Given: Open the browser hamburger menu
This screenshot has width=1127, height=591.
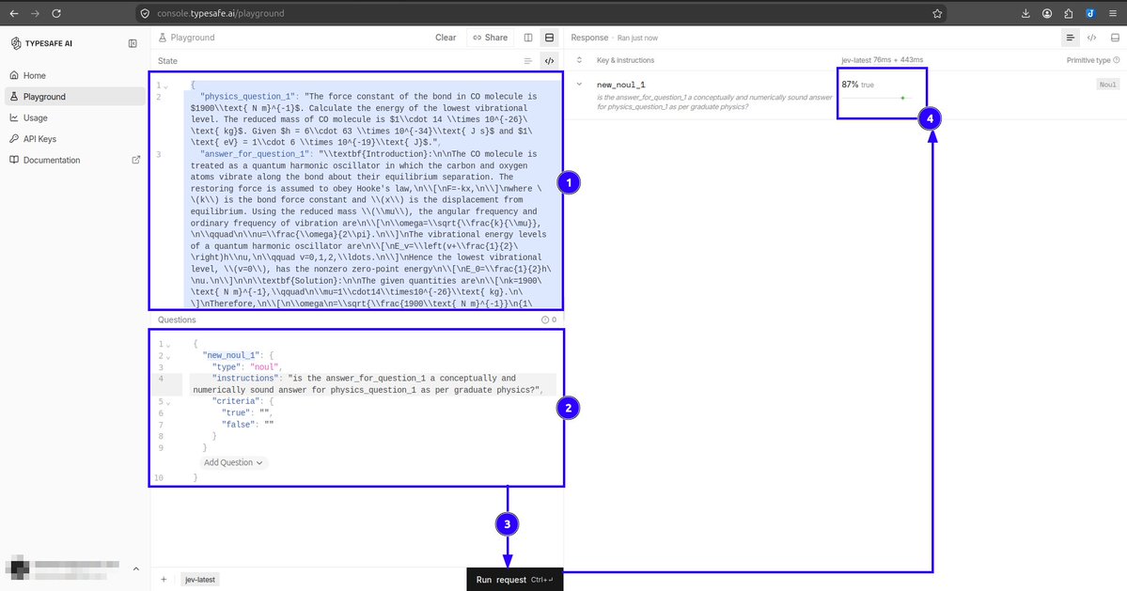Looking at the screenshot, I should (x=1113, y=13).
